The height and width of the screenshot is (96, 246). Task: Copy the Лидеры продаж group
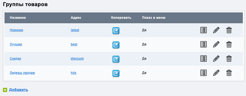tap(116, 73)
